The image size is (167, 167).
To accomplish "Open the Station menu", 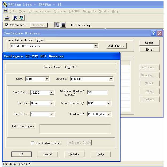I will [x=60, y=11].
